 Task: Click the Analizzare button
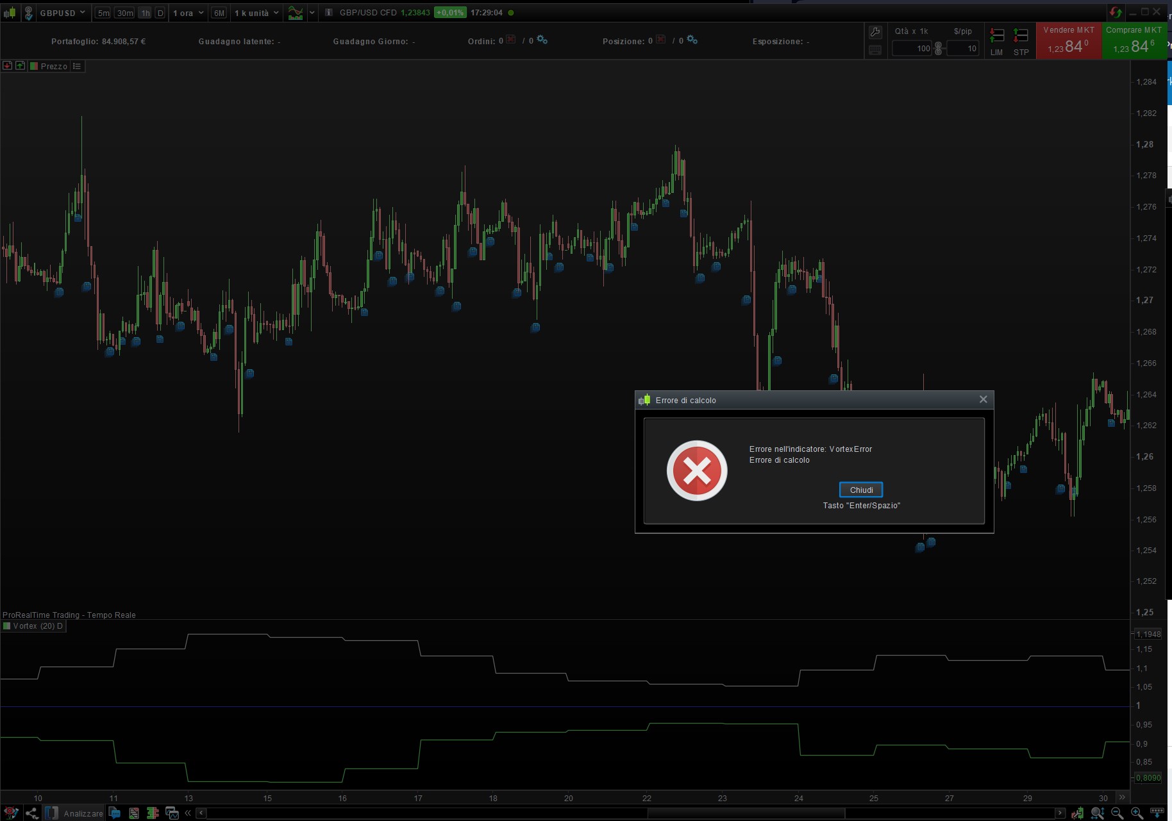(74, 813)
